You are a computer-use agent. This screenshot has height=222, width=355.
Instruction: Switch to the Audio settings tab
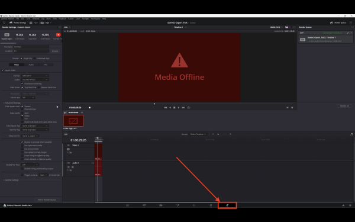[x=31, y=65]
